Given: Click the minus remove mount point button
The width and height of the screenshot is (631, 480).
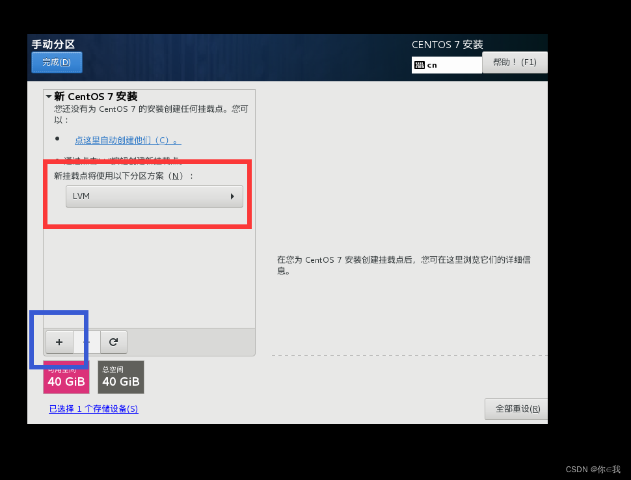Looking at the screenshot, I should pos(87,342).
